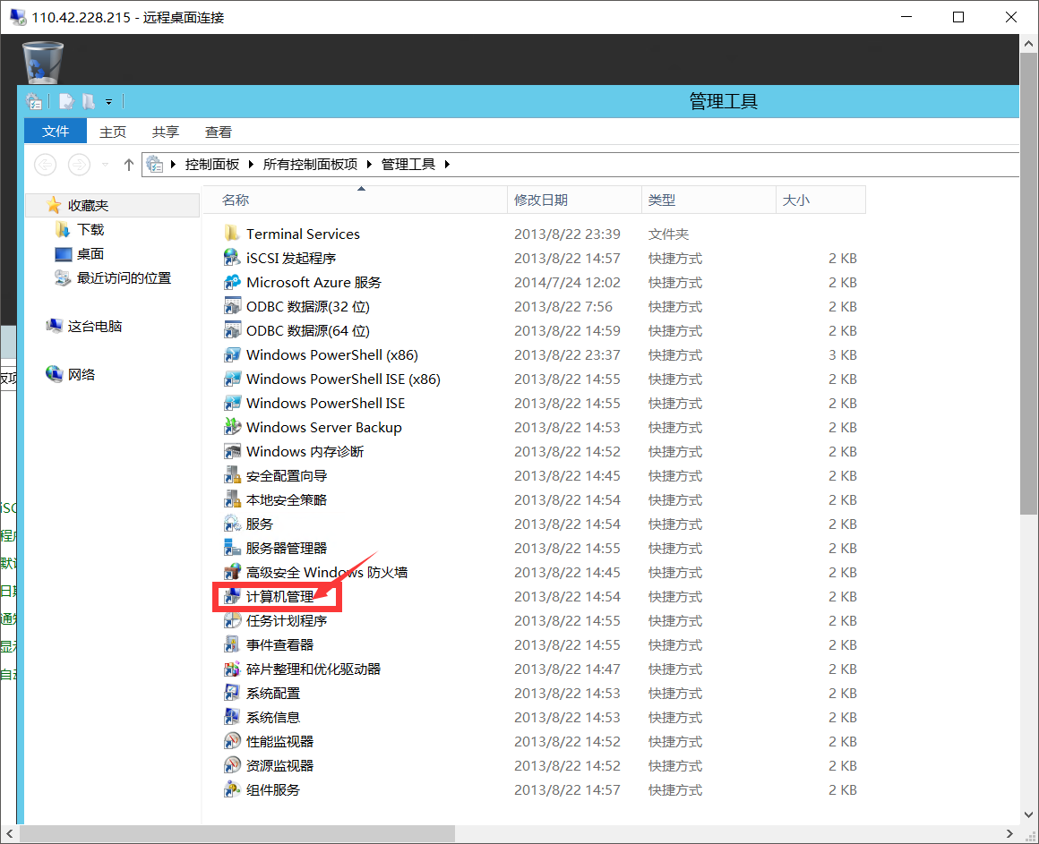Click the up-directory arrow button

(128, 165)
